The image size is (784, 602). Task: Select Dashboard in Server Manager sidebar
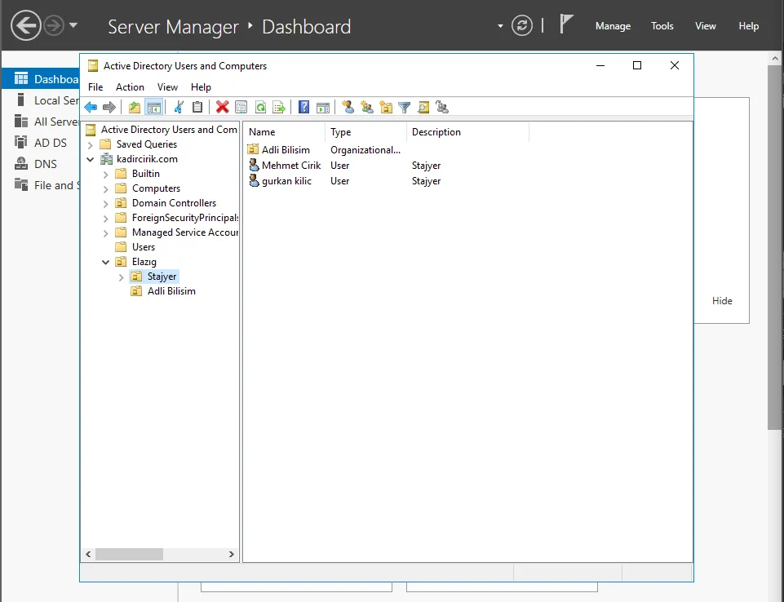coord(41,79)
